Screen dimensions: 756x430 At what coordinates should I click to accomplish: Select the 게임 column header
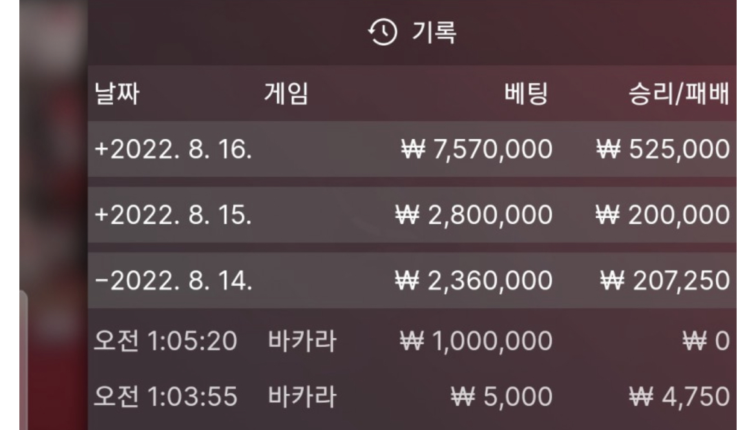(286, 94)
